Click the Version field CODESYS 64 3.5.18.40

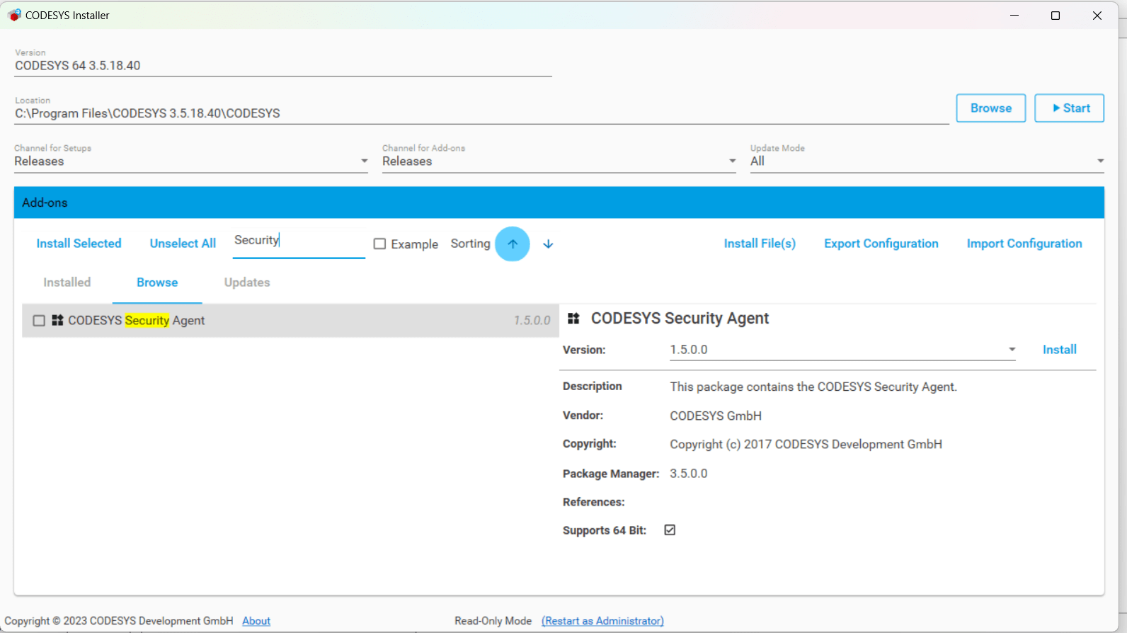[283, 66]
